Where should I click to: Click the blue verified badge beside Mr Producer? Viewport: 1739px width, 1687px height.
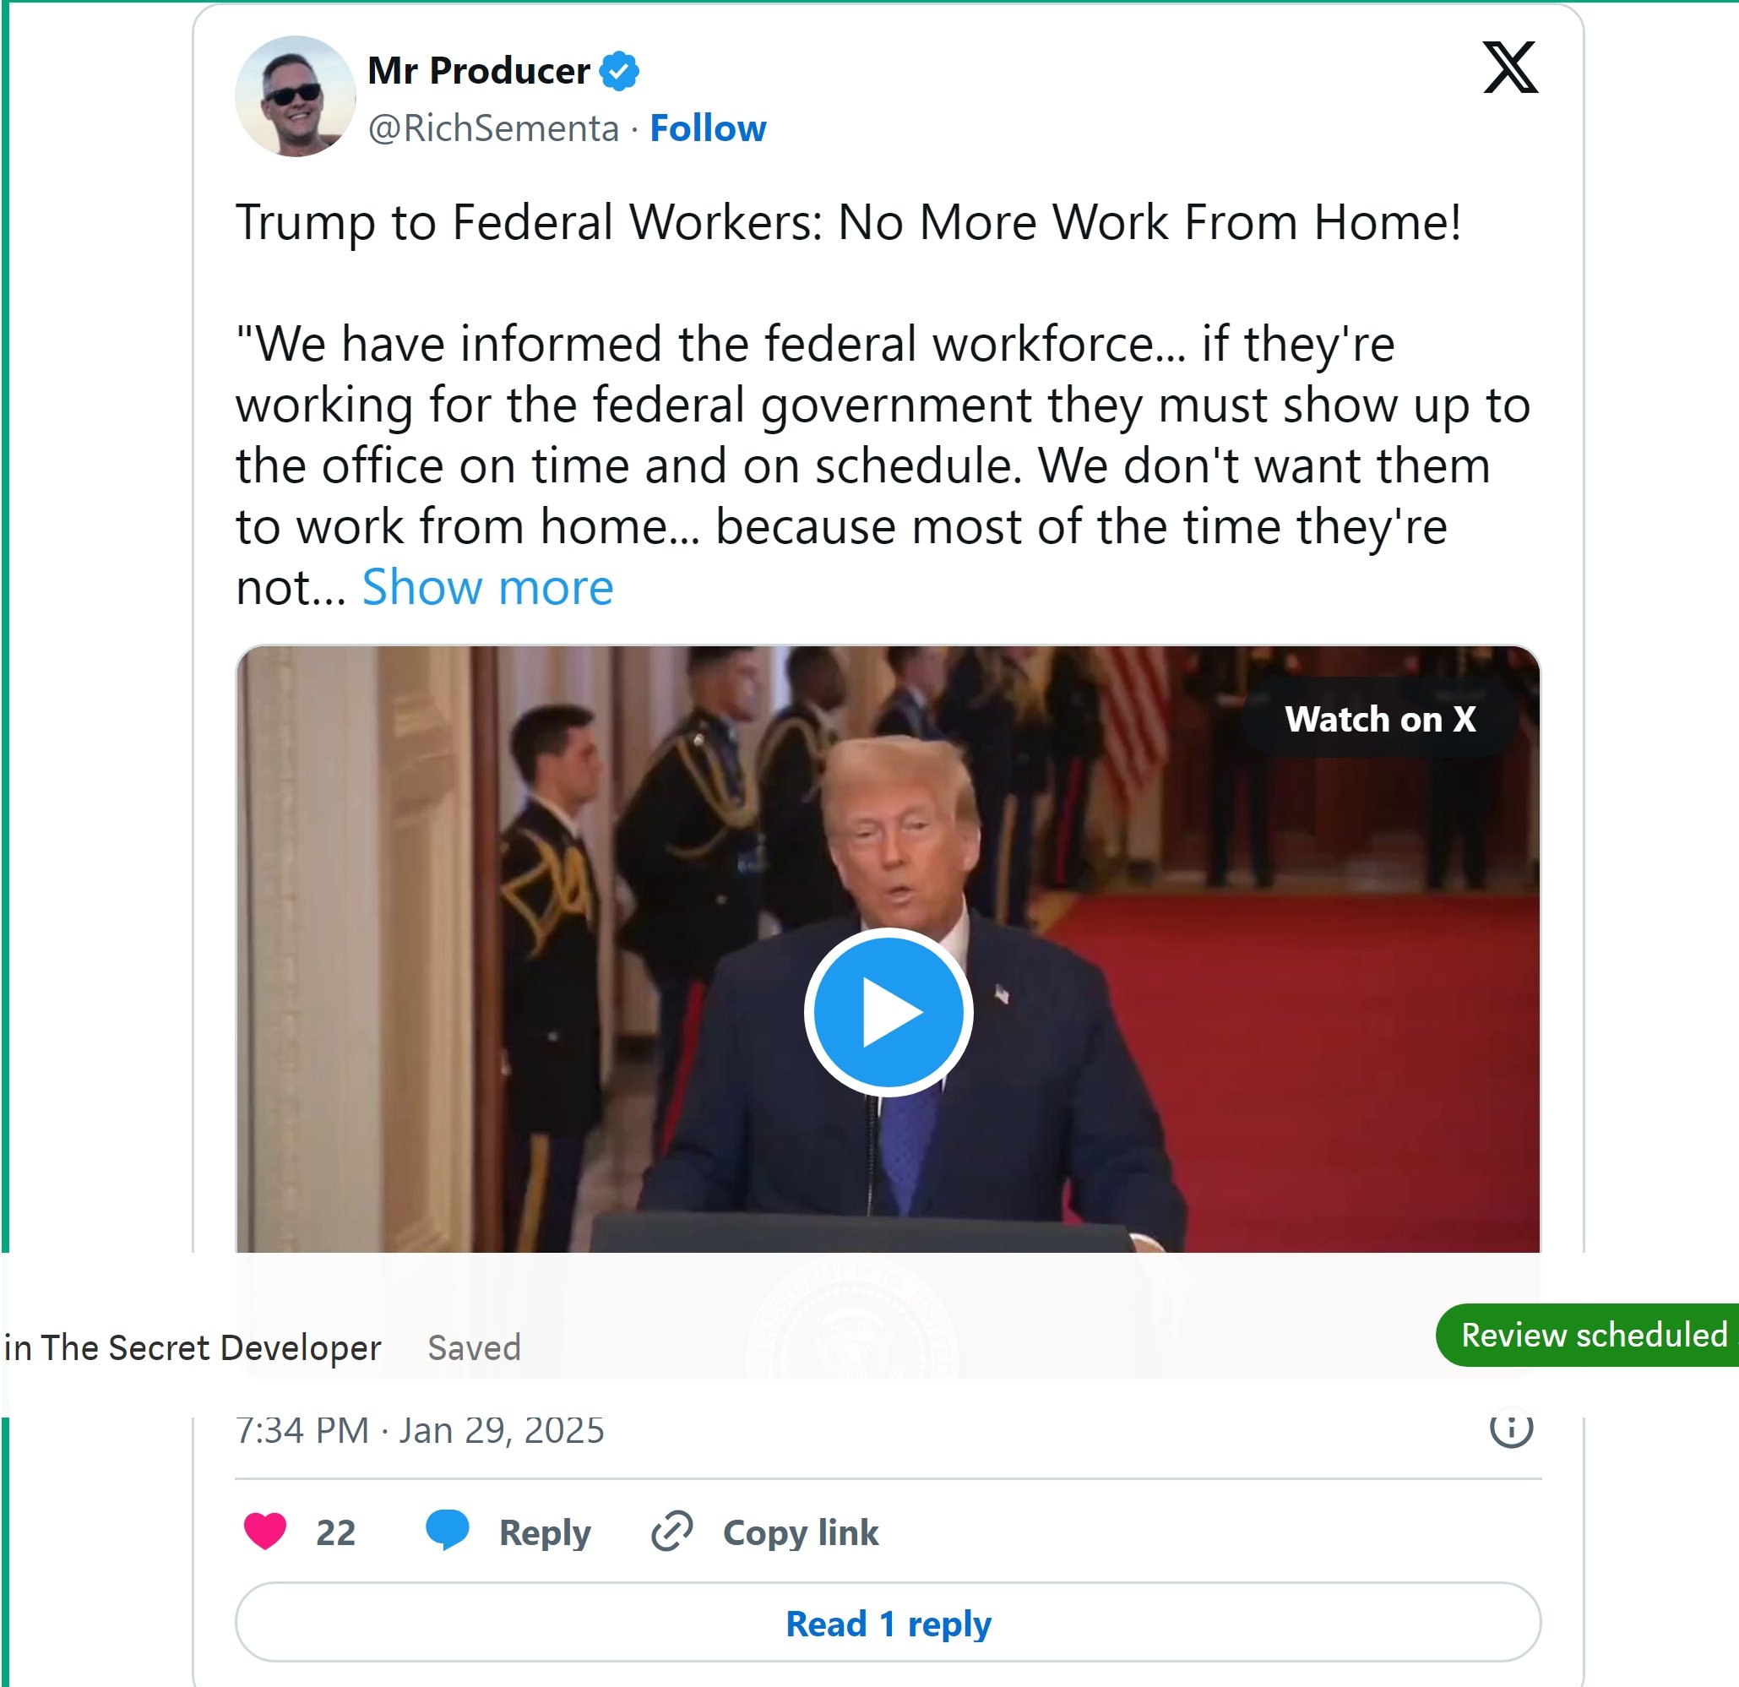[619, 71]
